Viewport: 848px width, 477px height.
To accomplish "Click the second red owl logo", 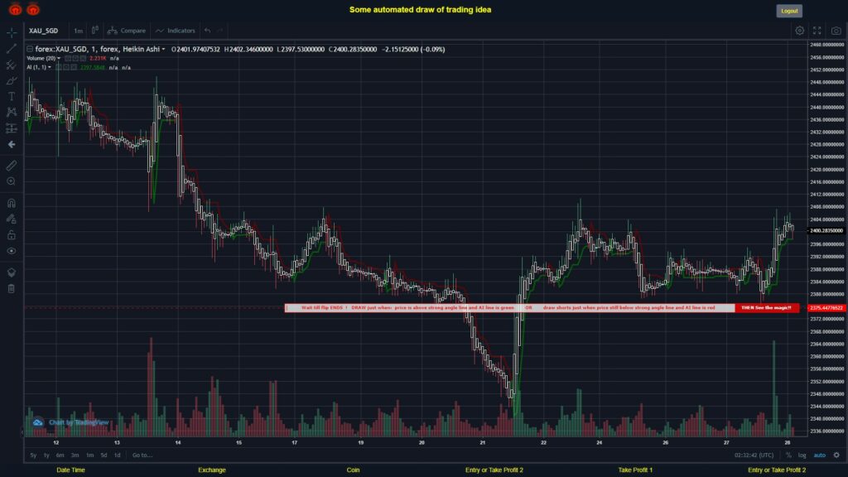I will [x=33, y=9].
